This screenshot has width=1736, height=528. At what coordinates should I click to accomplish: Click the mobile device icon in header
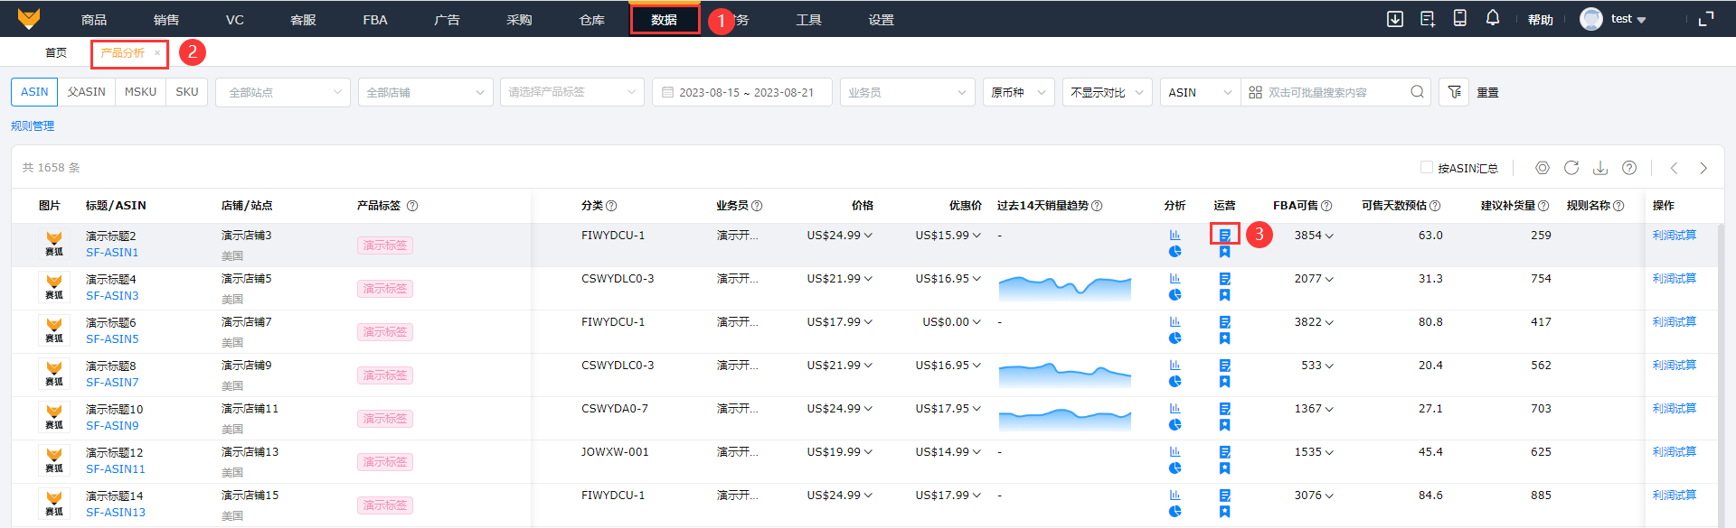(x=1459, y=18)
